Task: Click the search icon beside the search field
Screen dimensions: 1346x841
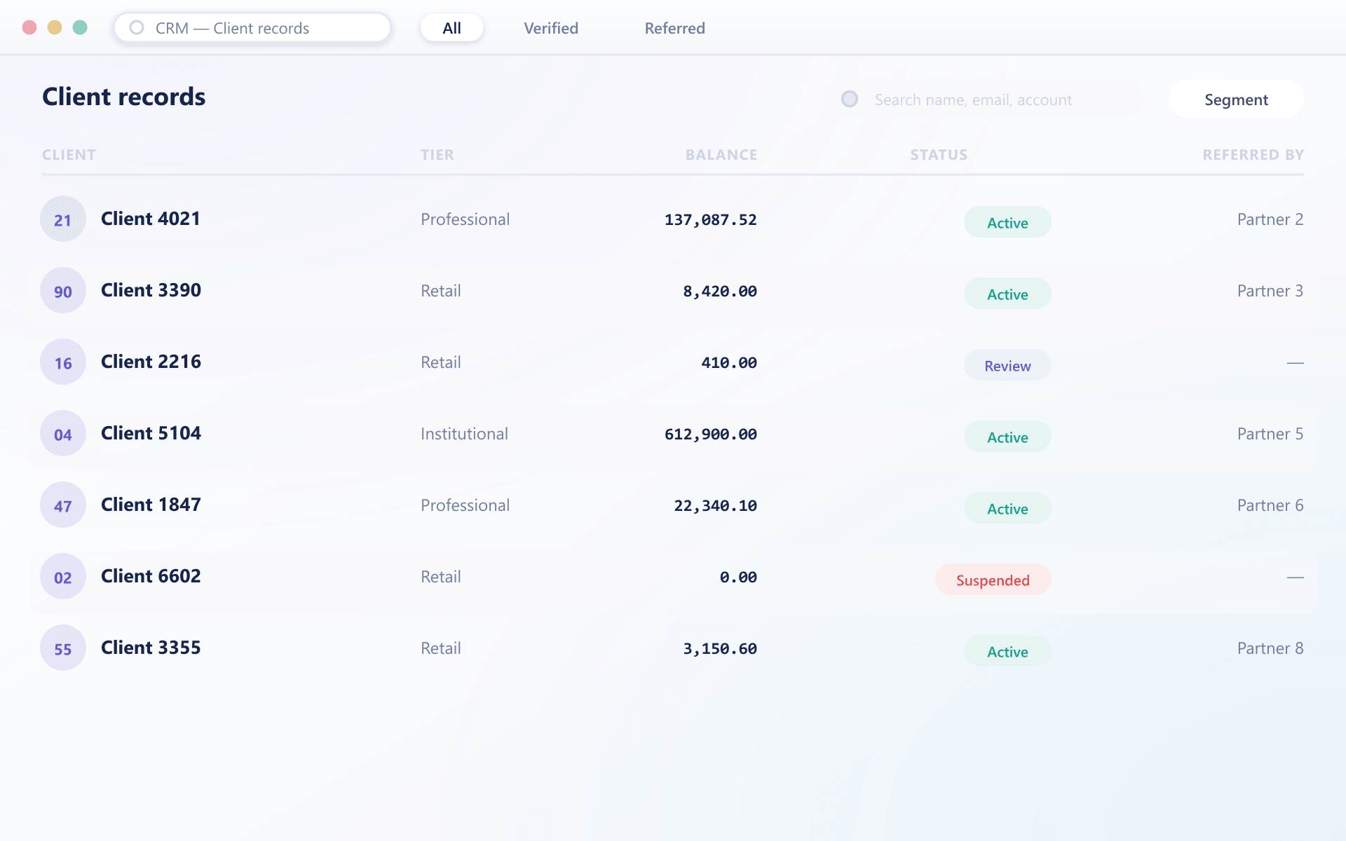Action: 850,100
